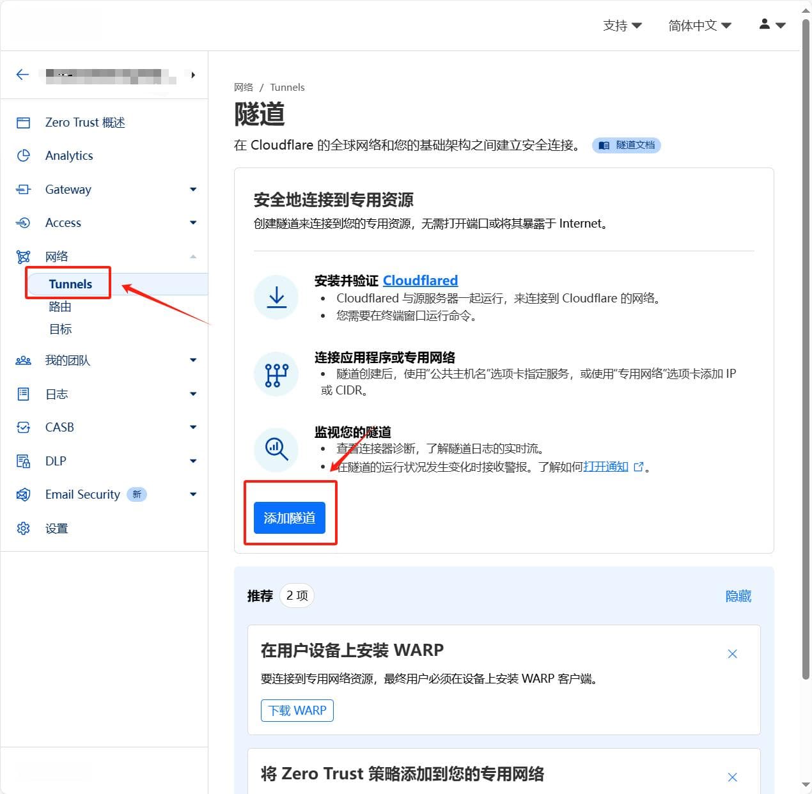812x794 pixels.
Task: Click the network nodes icon beside 连接应用程序
Action: click(x=276, y=374)
